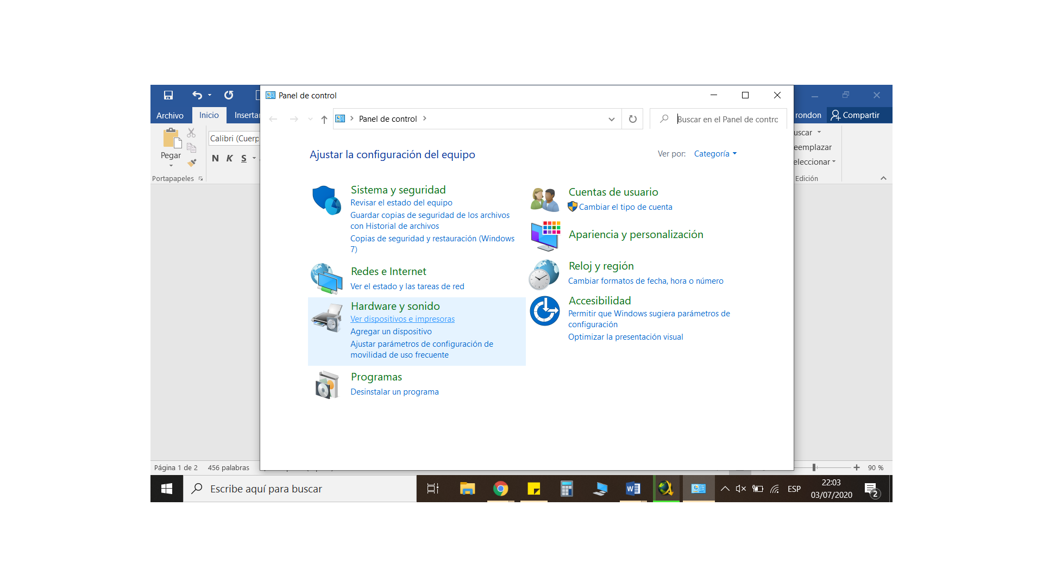Viewport: 1043px width, 587px height.
Task: Click the Programas disc icon
Action: (x=326, y=385)
